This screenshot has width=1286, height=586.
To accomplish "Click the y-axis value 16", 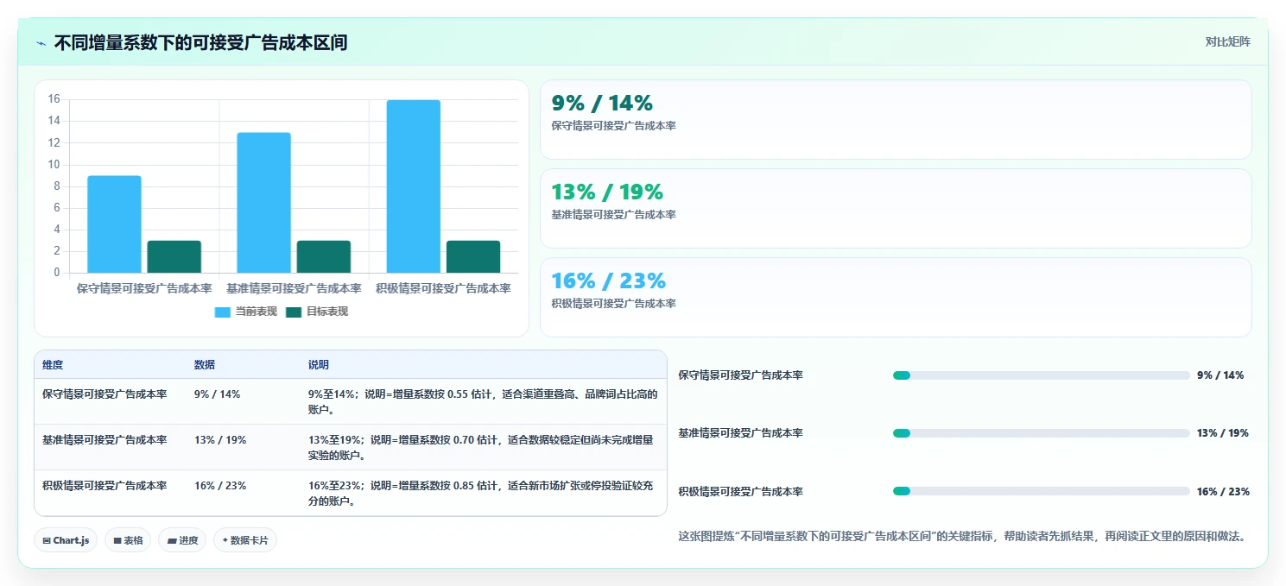I will (54, 99).
